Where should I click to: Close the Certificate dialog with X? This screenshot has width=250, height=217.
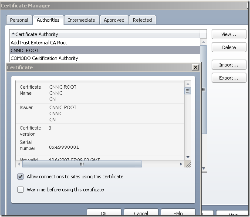(196, 67)
